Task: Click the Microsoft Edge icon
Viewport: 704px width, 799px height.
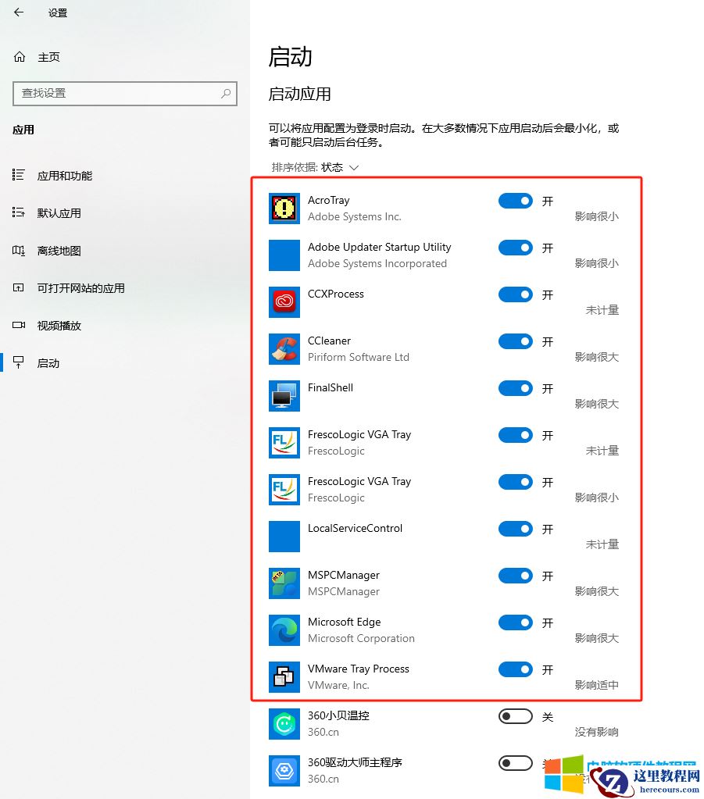Action: tap(284, 630)
